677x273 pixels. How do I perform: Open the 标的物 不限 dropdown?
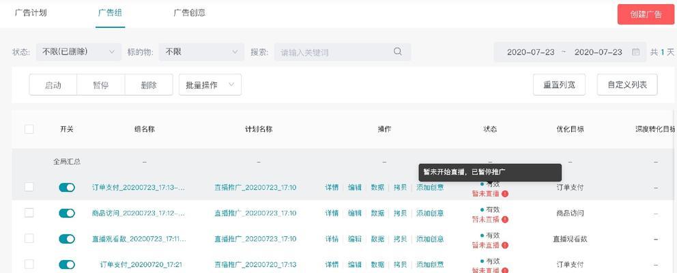201,52
